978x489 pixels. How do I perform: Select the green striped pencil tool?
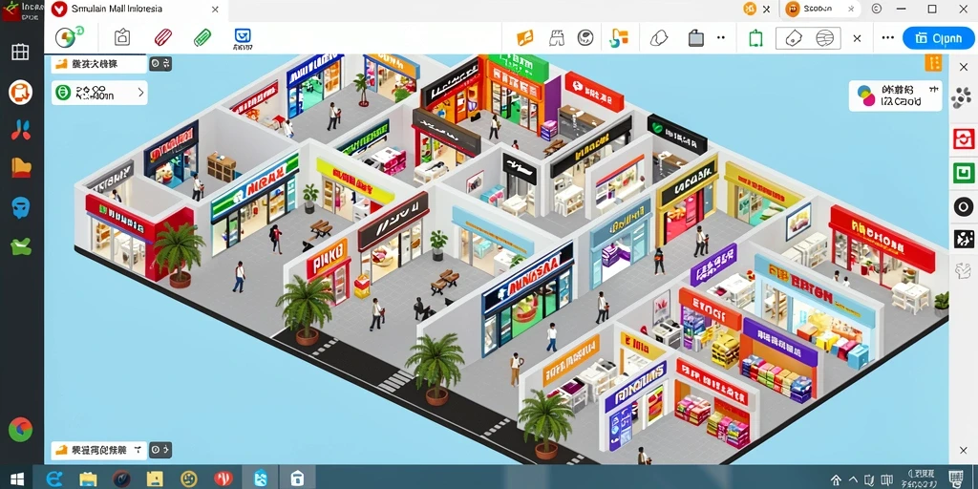click(202, 37)
